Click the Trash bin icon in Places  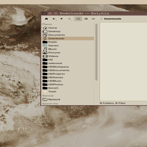tap(45, 92)
